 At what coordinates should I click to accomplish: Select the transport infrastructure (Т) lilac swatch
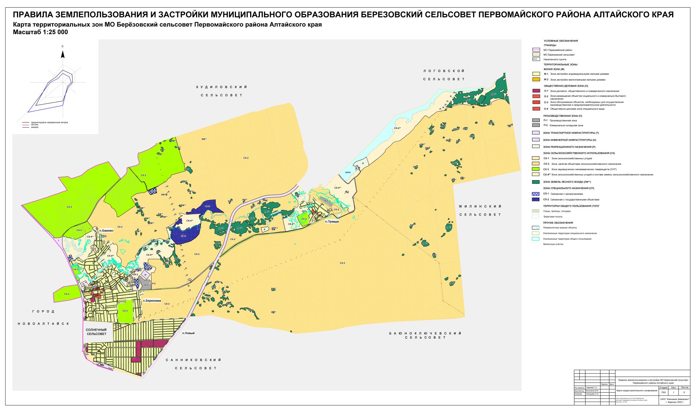pyautogui.click(x=536, y=133)
